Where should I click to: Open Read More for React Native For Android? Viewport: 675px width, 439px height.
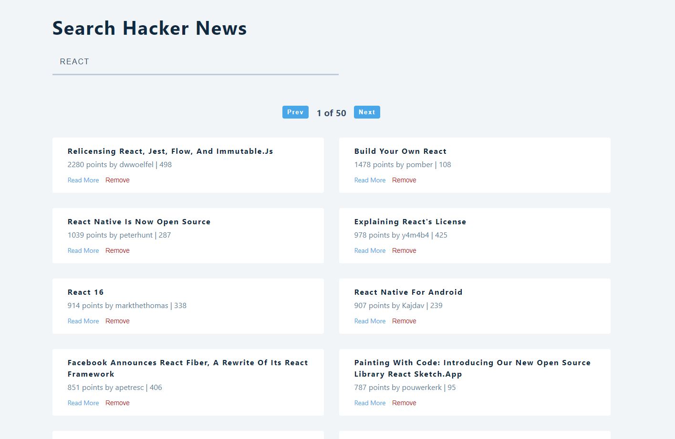[x=370, y=321]
